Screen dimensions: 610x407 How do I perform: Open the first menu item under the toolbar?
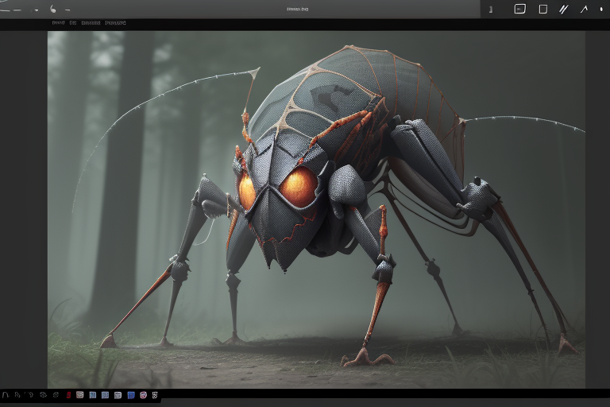pos(58,24)
